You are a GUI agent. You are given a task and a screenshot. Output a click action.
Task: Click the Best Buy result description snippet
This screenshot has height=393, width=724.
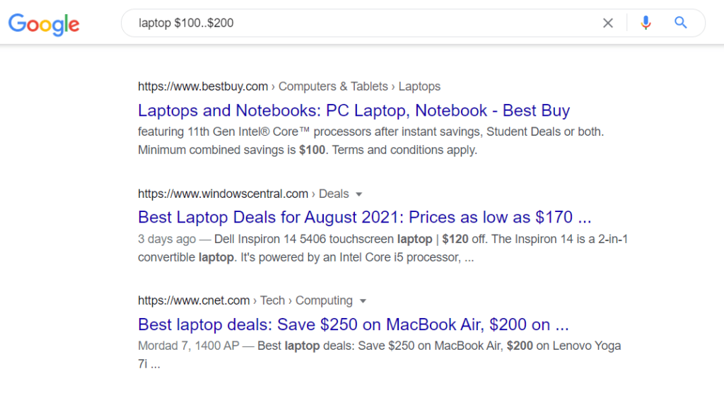click(x=370, y=141)
